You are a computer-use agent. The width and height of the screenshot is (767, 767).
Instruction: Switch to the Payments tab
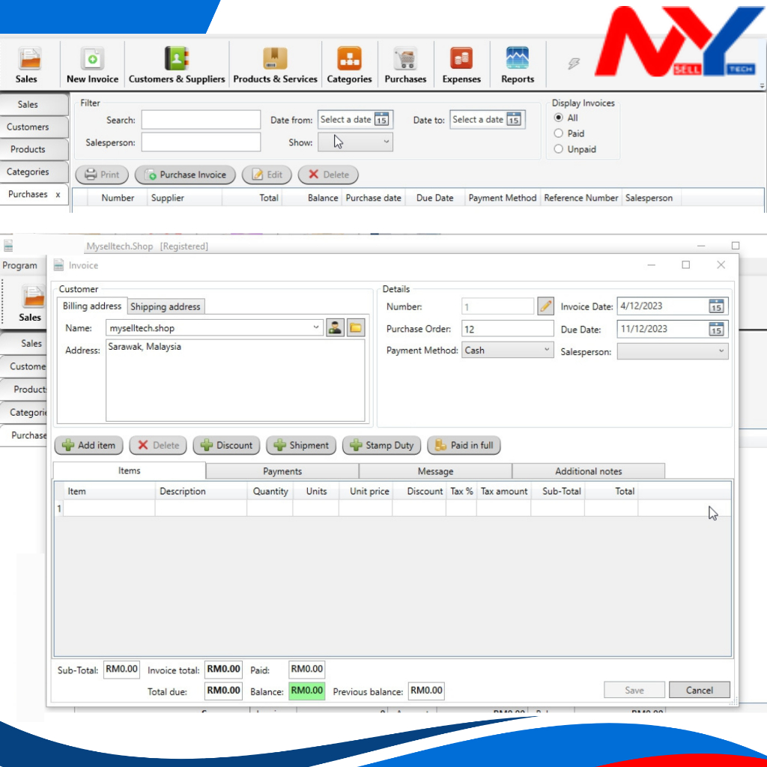point(282,471)
